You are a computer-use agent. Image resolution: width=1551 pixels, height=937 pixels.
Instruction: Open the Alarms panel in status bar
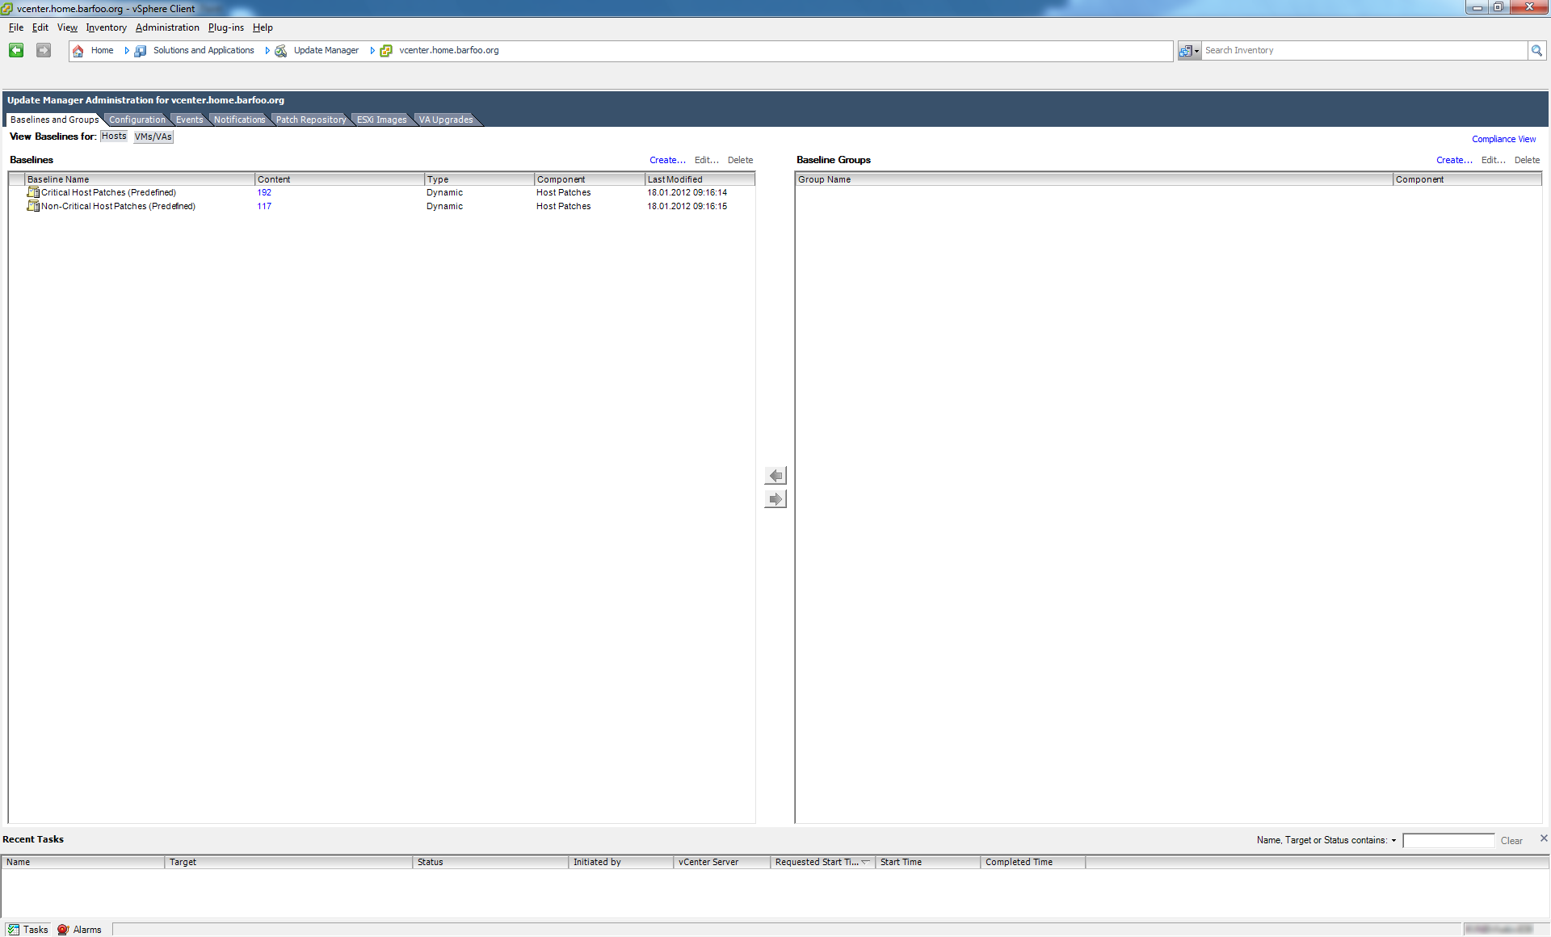tap(80, 930)
